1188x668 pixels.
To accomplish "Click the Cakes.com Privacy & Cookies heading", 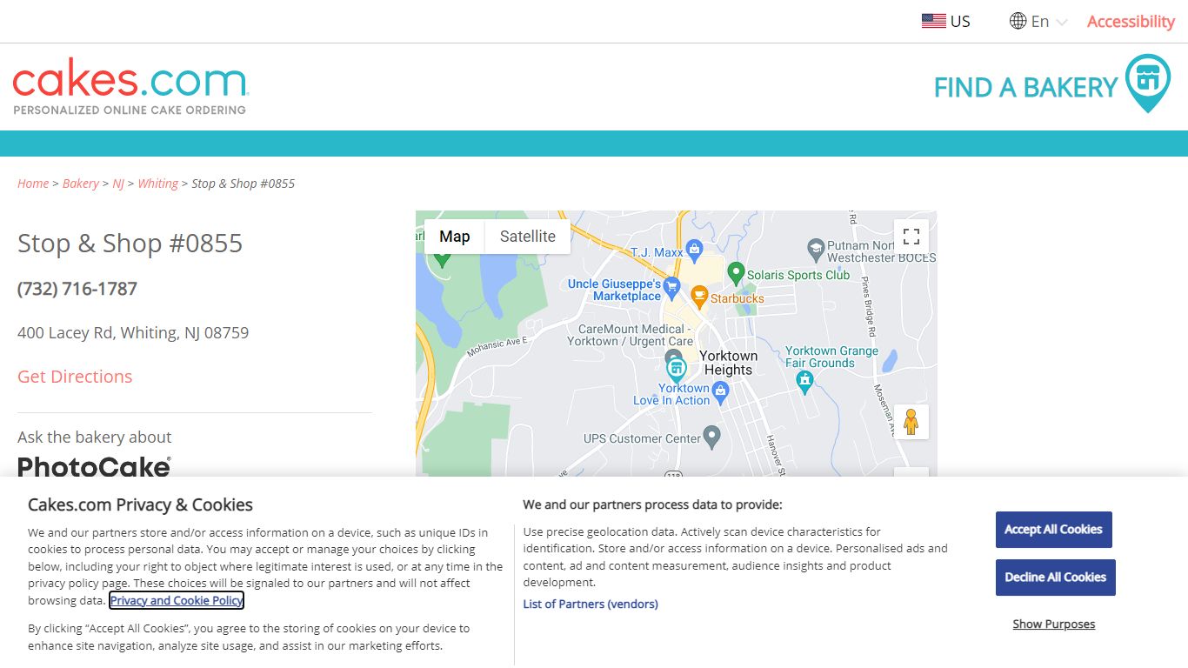I will point(140,505).
